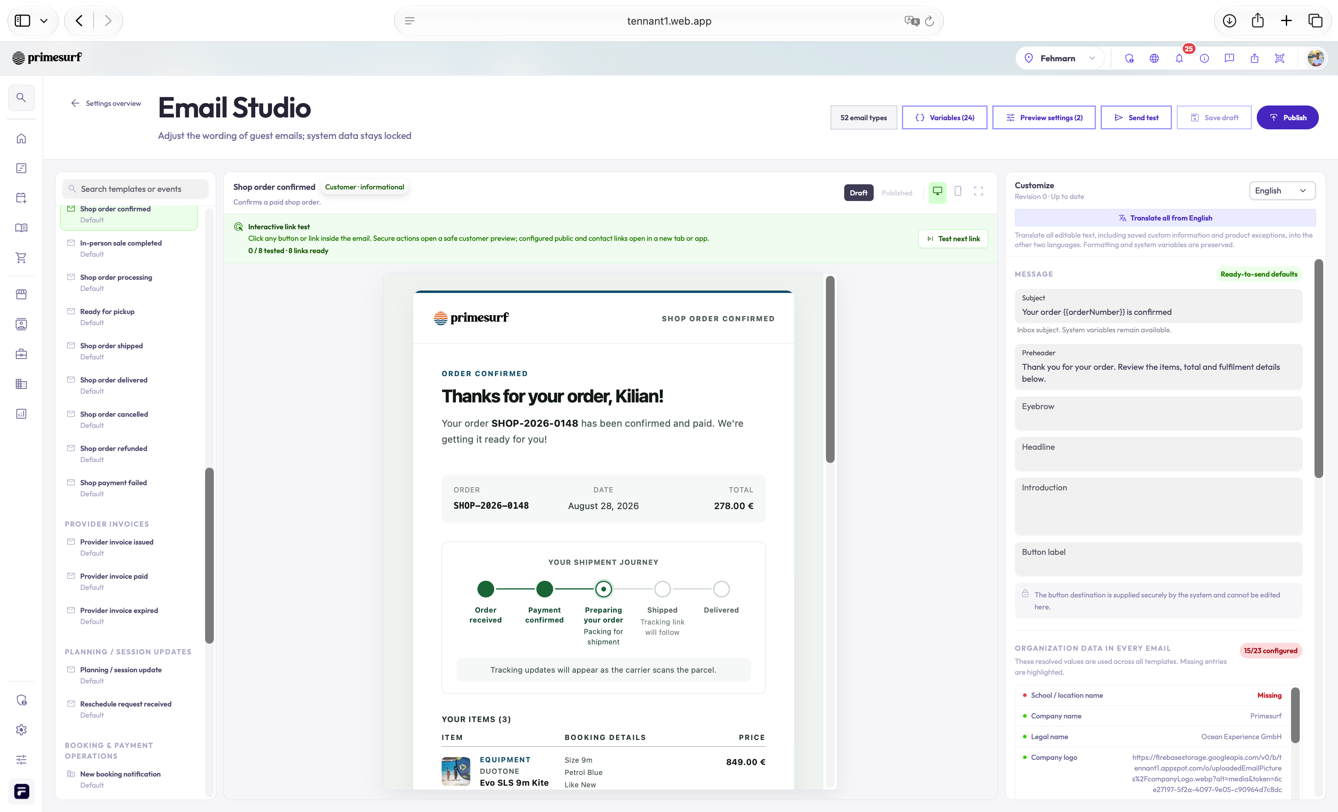The height and width of the screenshot is (812, 1338).
Task: Open the browser sidebar chevron dropdown
Action: [x=44, y=21]
